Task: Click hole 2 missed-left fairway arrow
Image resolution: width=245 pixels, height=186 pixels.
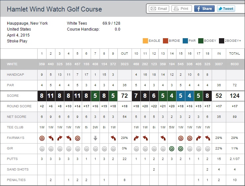Action: point(51,138)
